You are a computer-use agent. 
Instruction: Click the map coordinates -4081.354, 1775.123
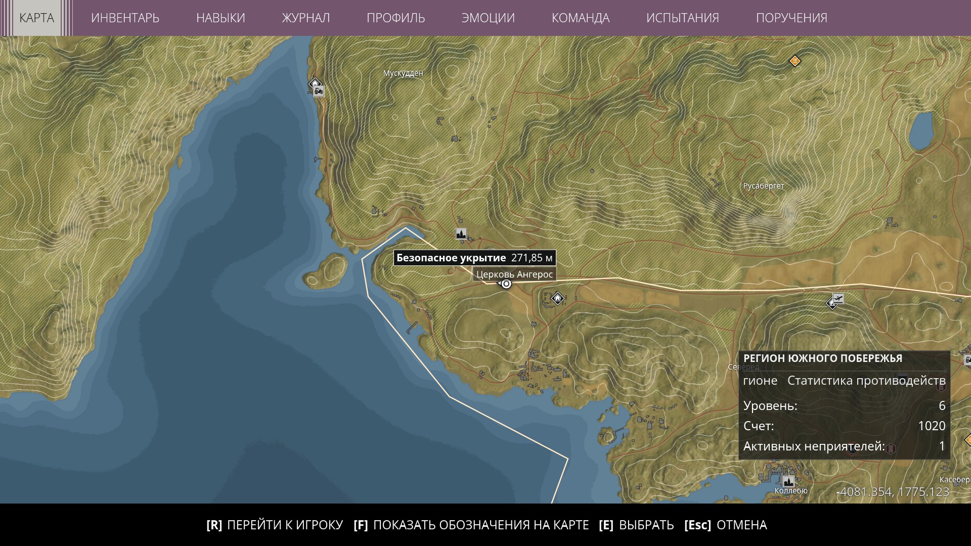(x=893, y=492)
